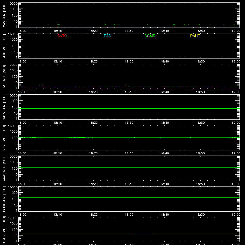Click 18:30 time label under 610 MHz plot

pos(129,92)
